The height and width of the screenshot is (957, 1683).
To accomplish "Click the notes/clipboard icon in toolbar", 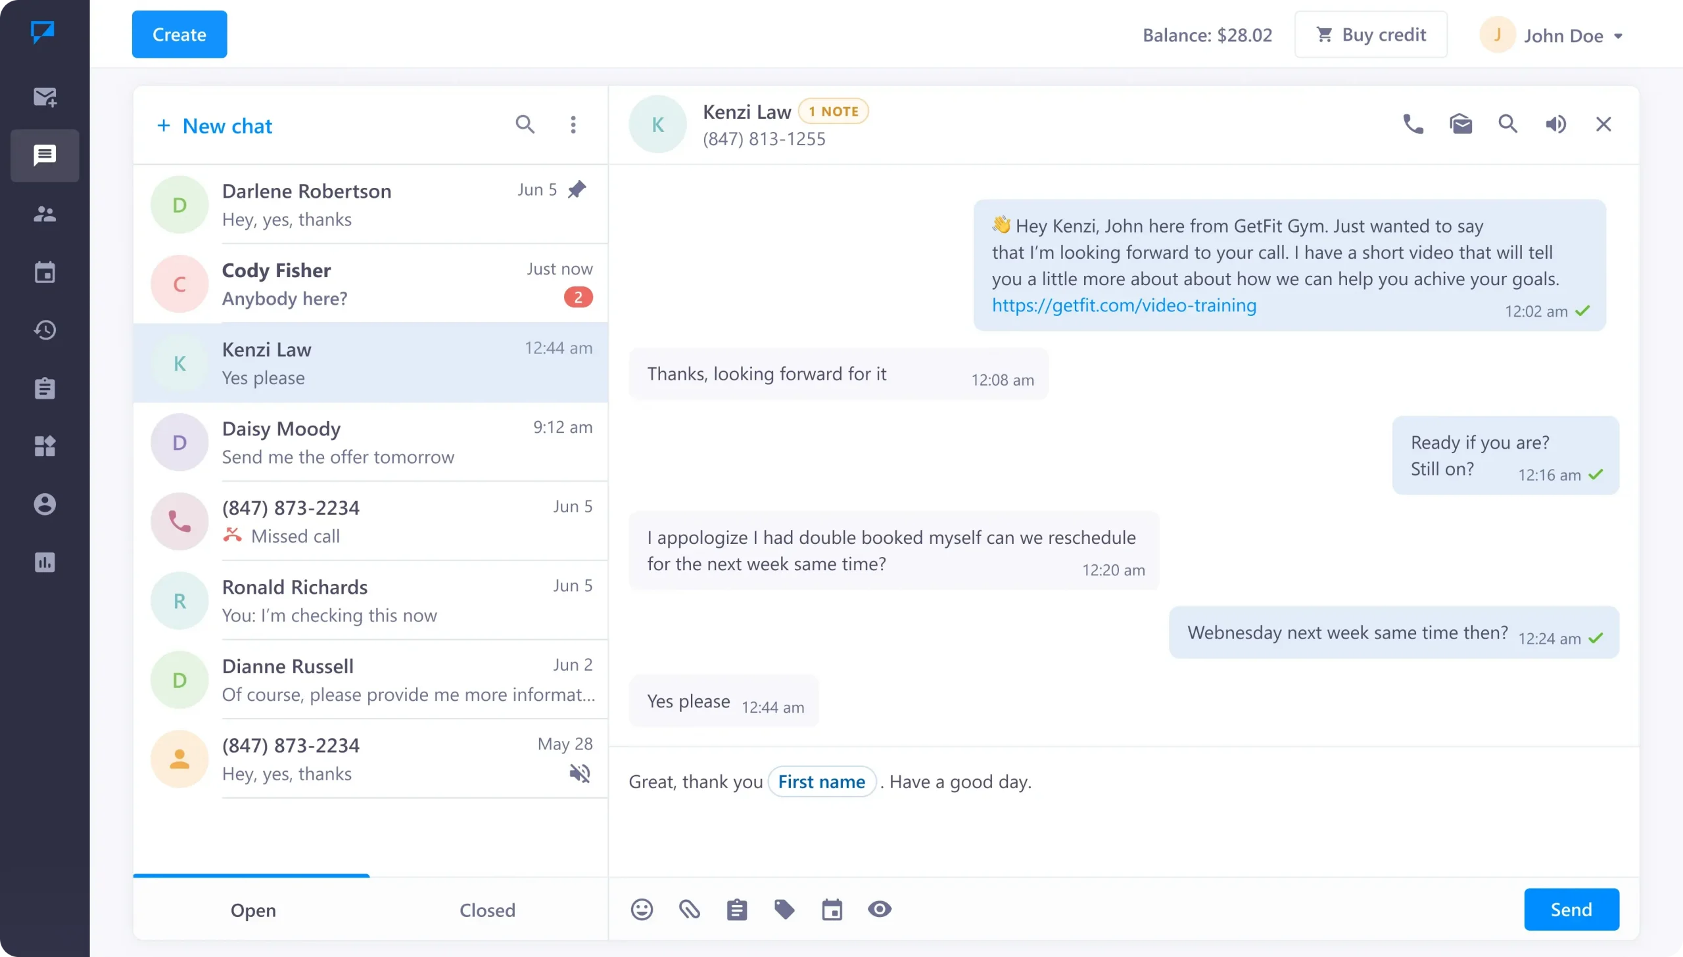I will click(736, 908).
